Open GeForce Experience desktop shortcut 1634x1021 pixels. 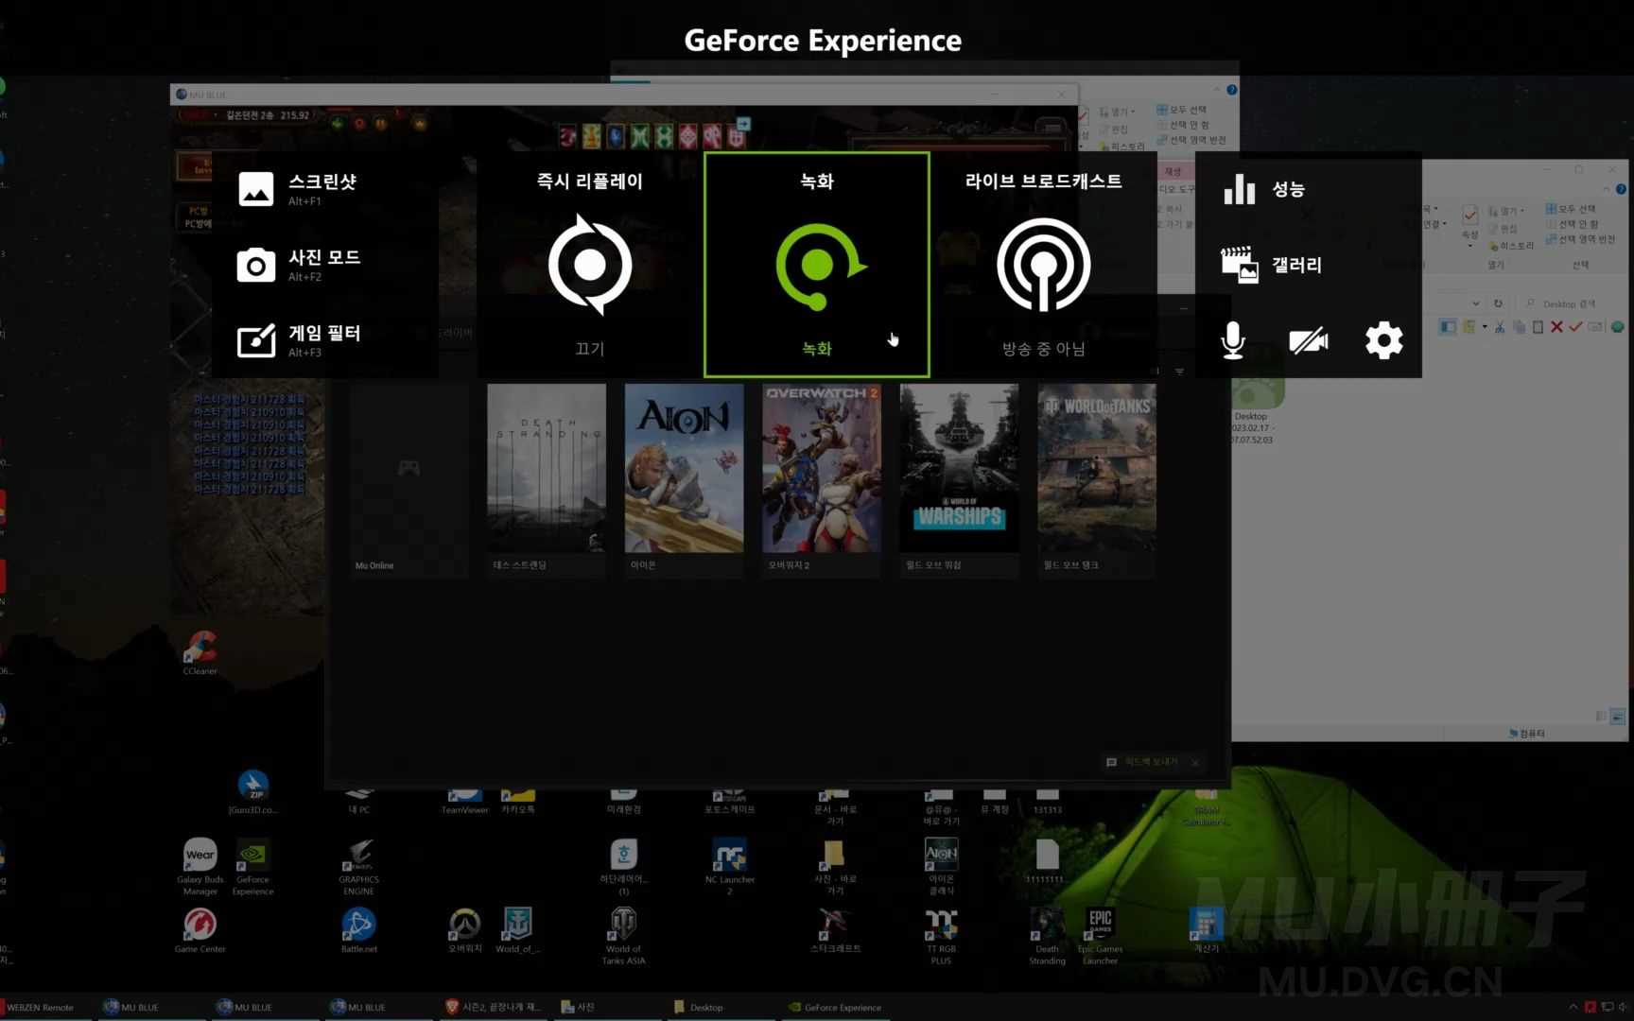pyautogui.click(x=253, y=866)
